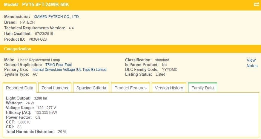Click the Date Qualified value 07/23/2019
The height and width of the screenshot is (139, 261).
tap(44, 34)
